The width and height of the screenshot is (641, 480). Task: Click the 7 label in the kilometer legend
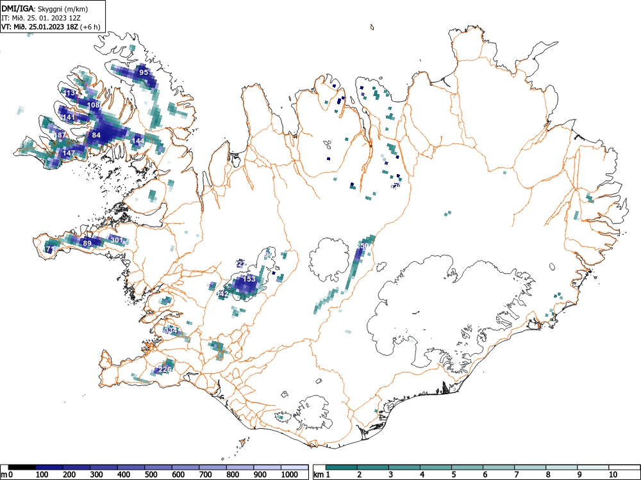[517, 475]
